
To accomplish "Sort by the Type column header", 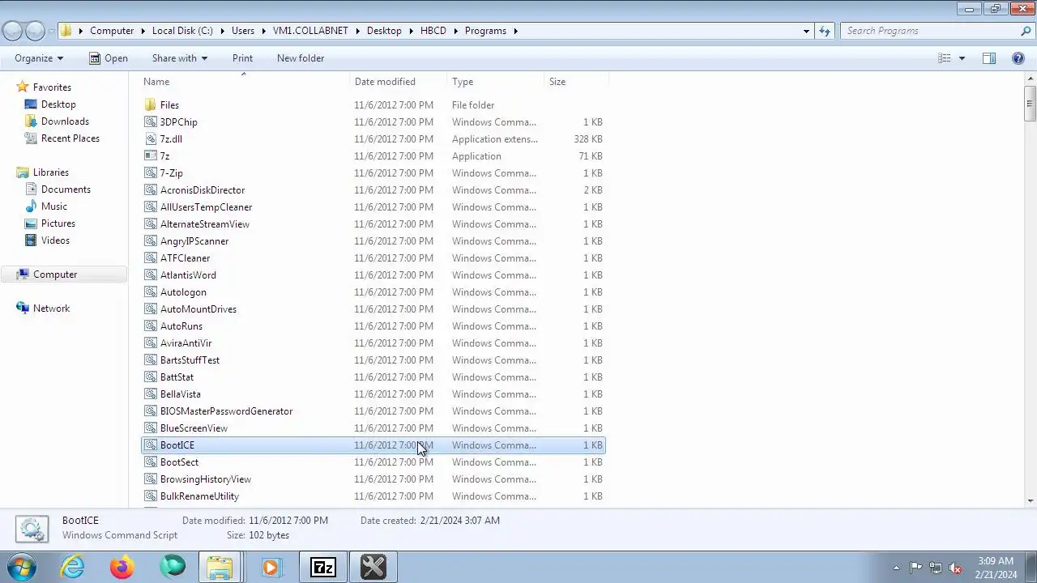I will click(496, 82).
